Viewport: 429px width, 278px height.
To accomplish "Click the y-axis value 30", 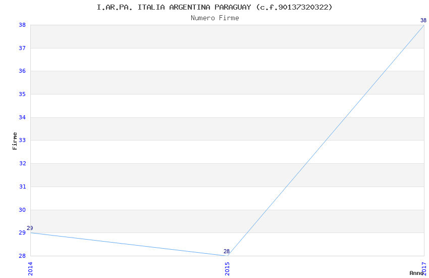I will point(22,210).
